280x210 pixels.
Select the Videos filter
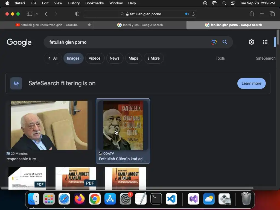coord(95,58)
